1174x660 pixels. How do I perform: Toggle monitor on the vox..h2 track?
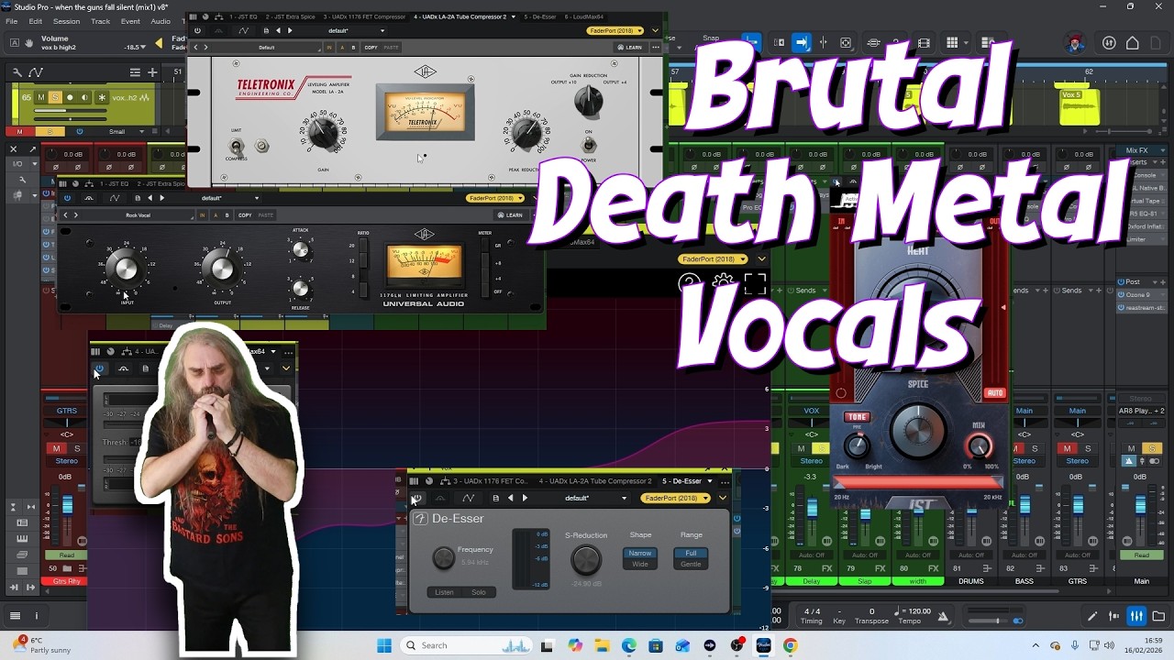coord(83,97)
